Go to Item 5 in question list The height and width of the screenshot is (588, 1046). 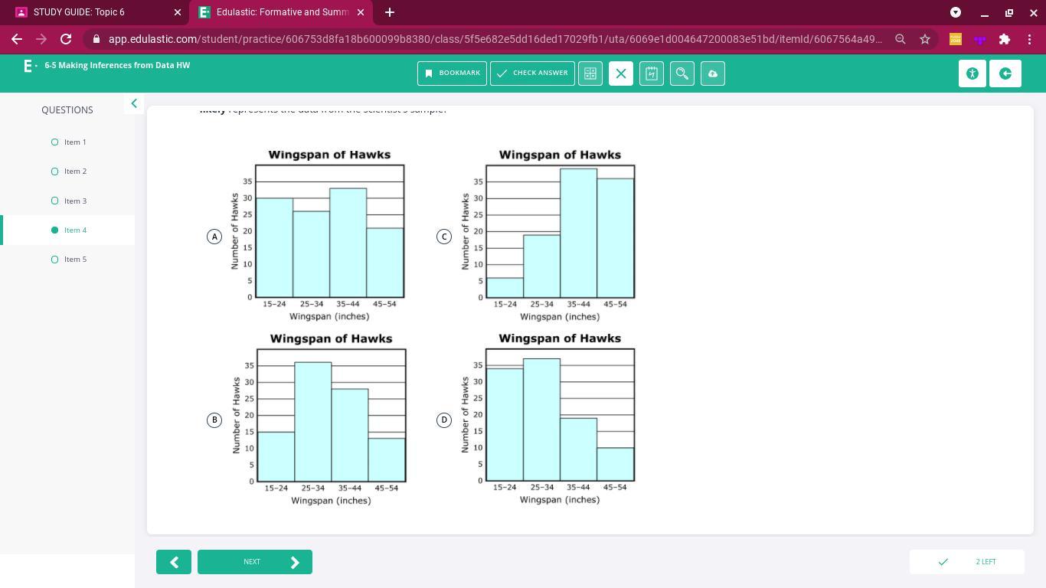tap(75, 260)
